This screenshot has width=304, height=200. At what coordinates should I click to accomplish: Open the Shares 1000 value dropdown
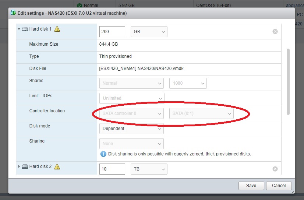pyautogui.click(x=188, y=83)
